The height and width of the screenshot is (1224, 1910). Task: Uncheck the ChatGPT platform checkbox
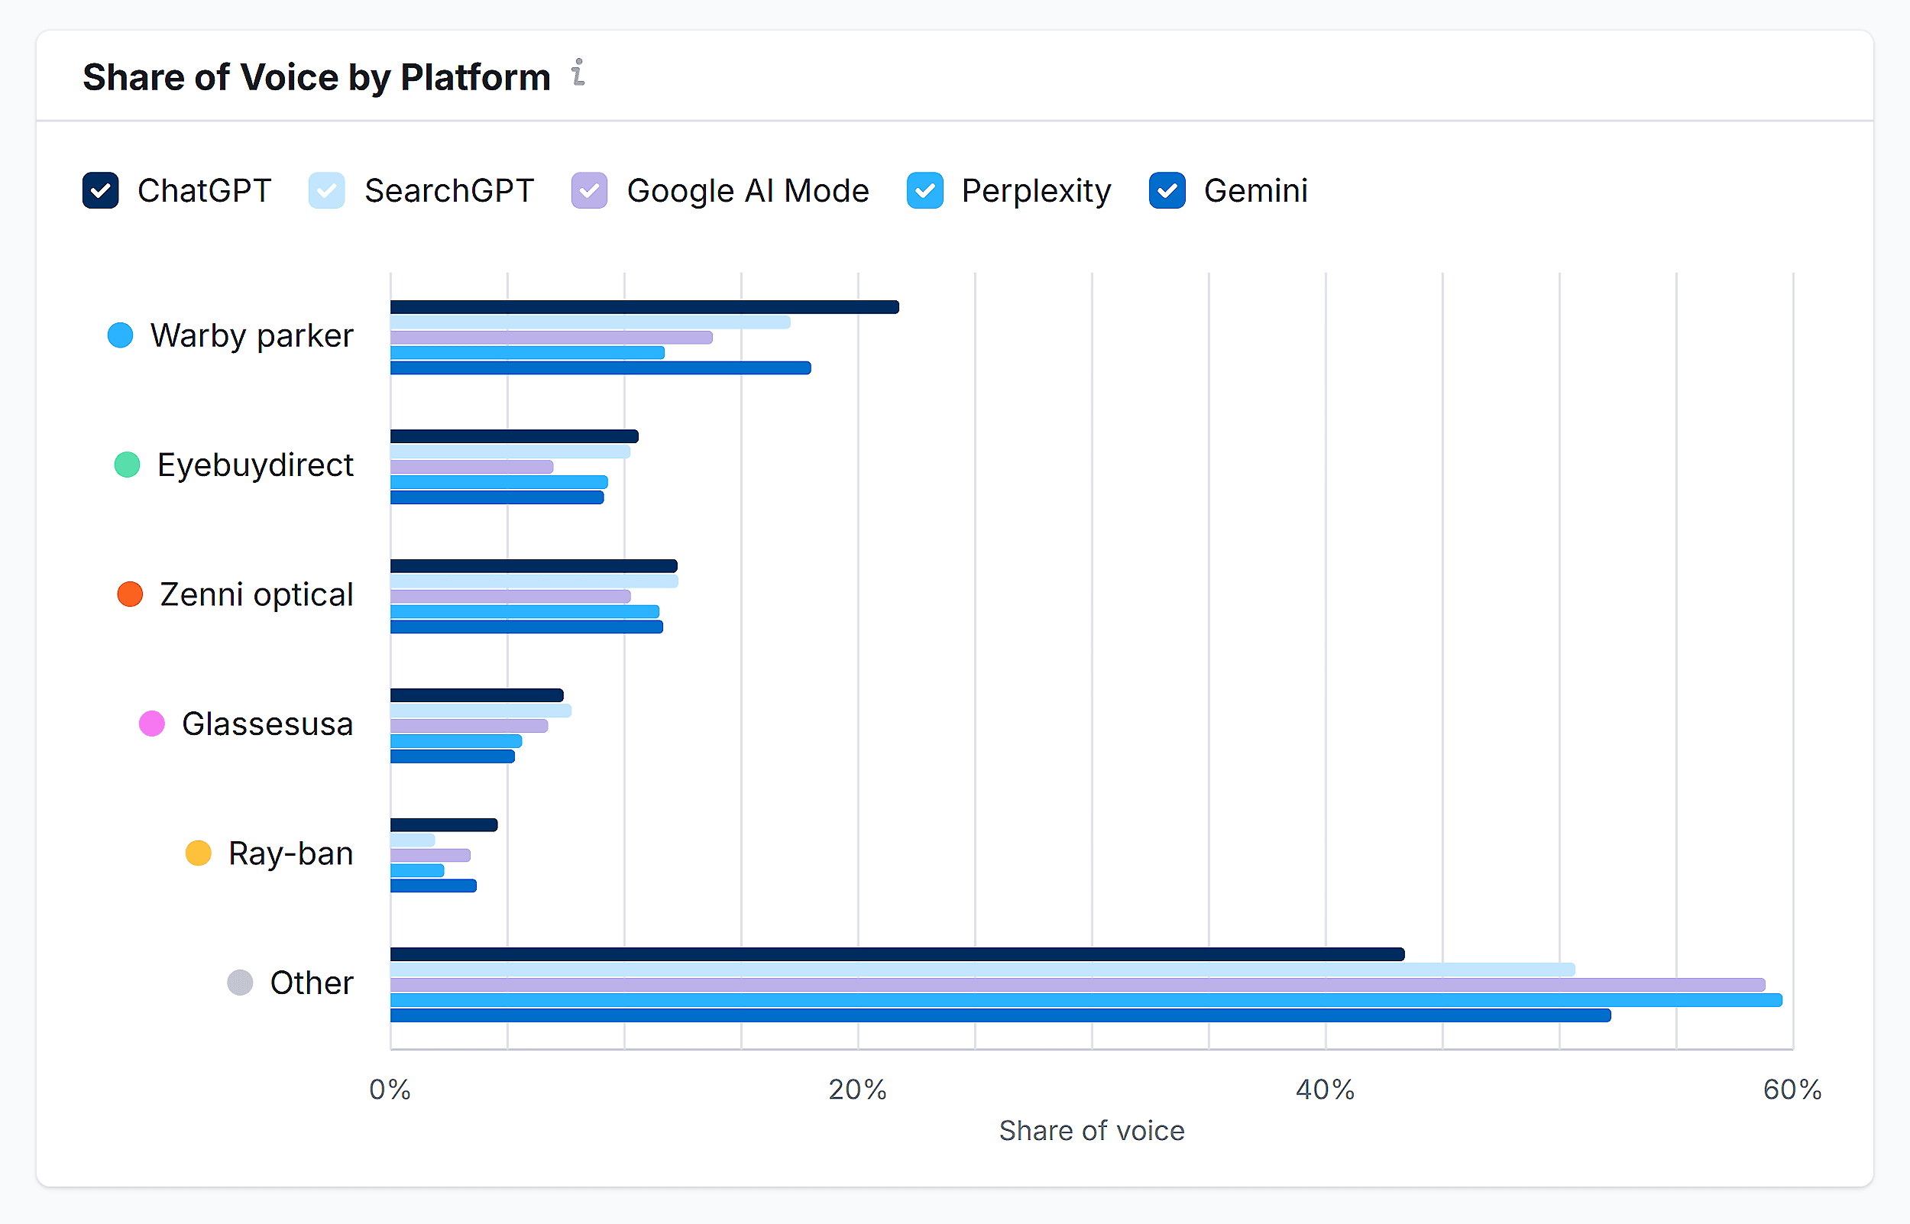click(101, 191)
